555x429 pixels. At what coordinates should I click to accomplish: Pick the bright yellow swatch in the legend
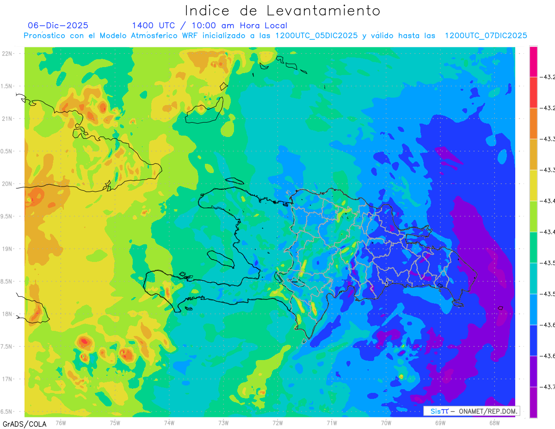click(x=533, y=185)
